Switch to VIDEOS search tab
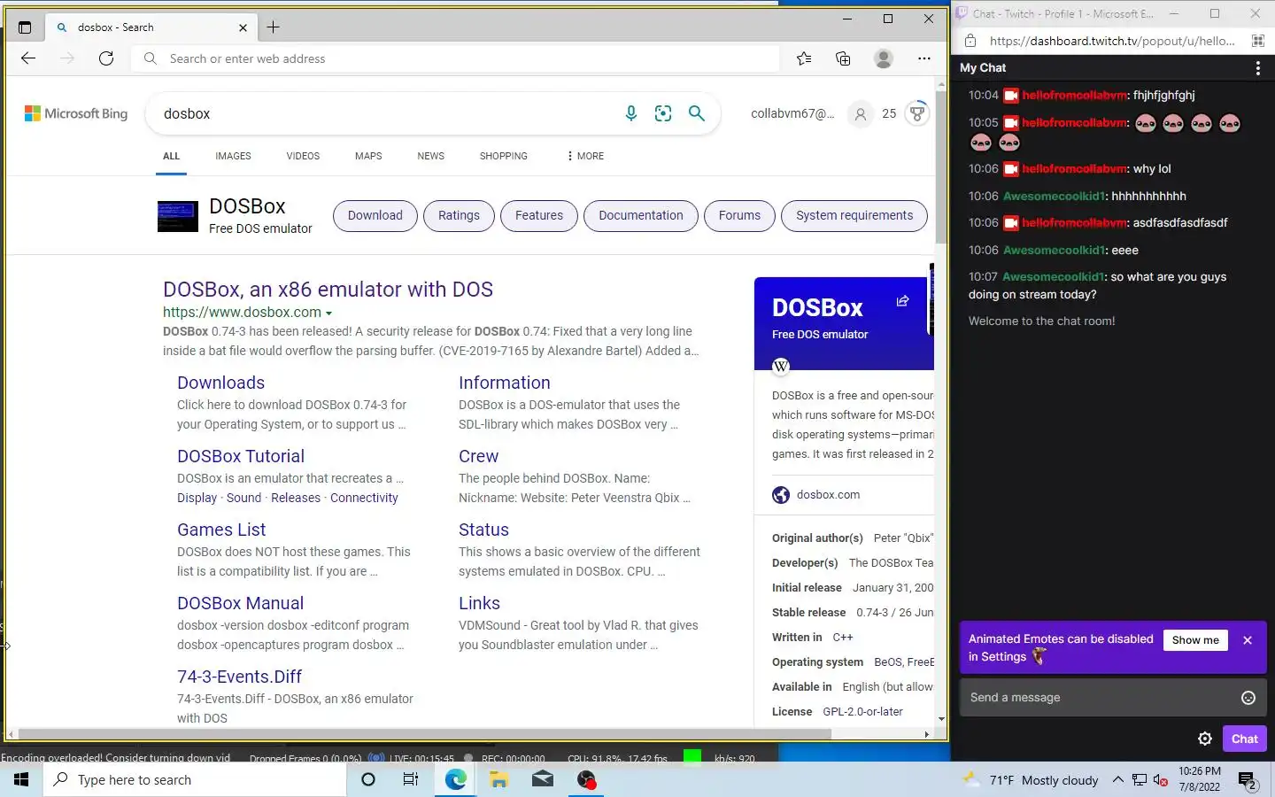Viewport: 1275px width, 797px height. pos(303,156)
